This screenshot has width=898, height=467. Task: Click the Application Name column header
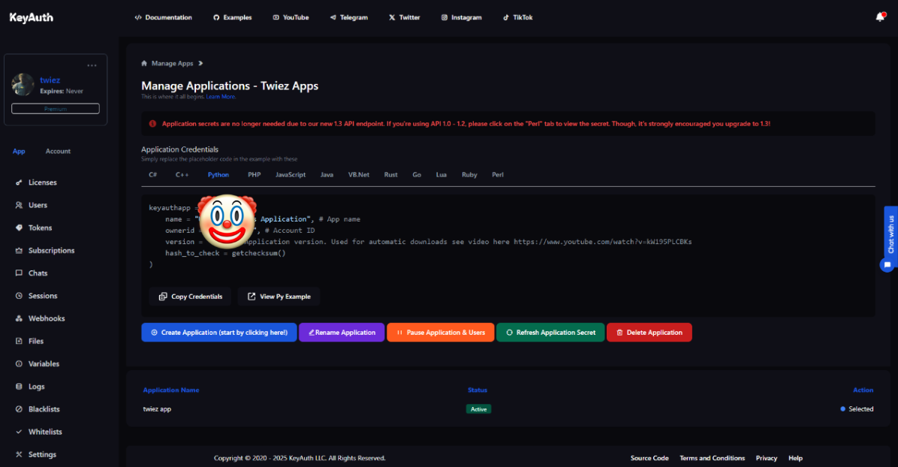171,390
